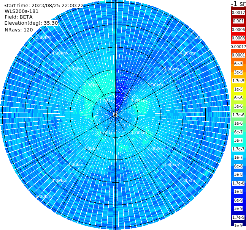The width and height of the screenshot is (246, 230).
Task: Click the 6e-9 scale value
Action: pos(238,200)
